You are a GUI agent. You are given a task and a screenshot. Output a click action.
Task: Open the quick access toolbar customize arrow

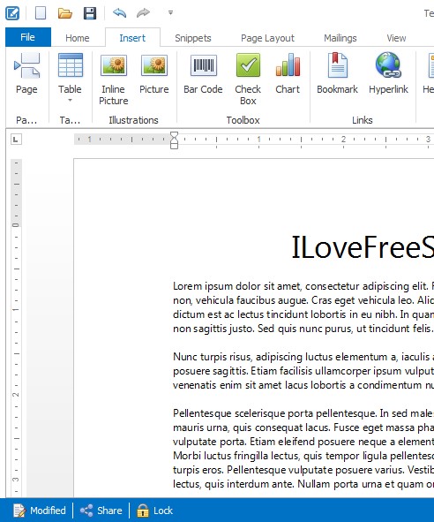pos(170,13)
